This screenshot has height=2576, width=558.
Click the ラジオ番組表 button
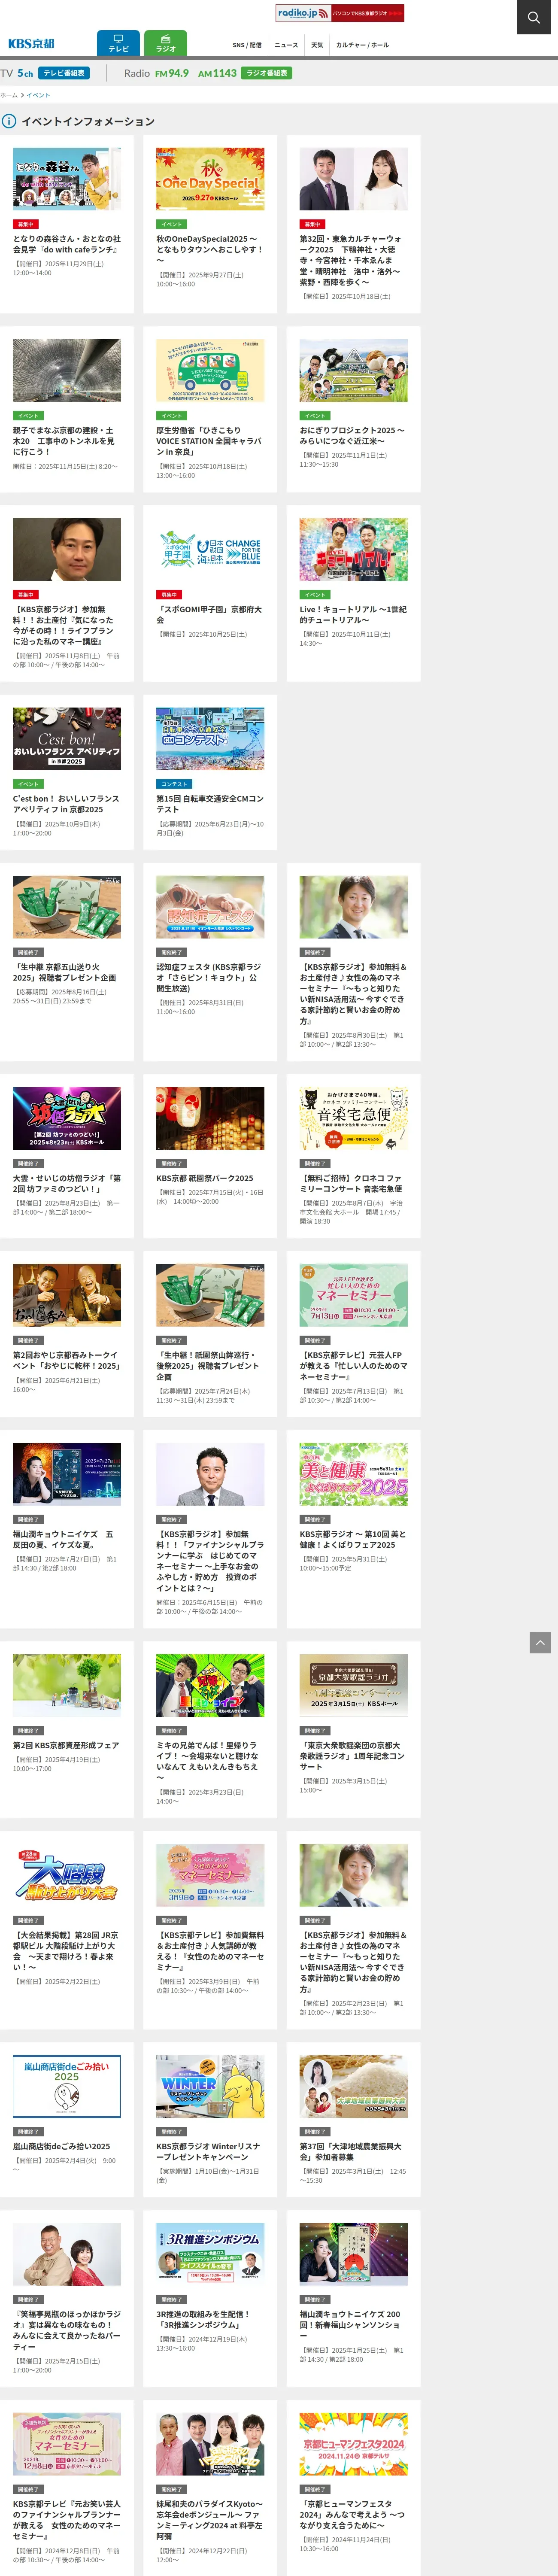267,73
